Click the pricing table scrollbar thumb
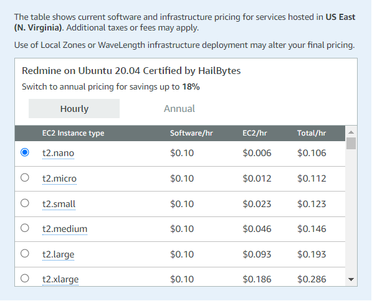Screen dimensions: 372x301 (351, 143)
